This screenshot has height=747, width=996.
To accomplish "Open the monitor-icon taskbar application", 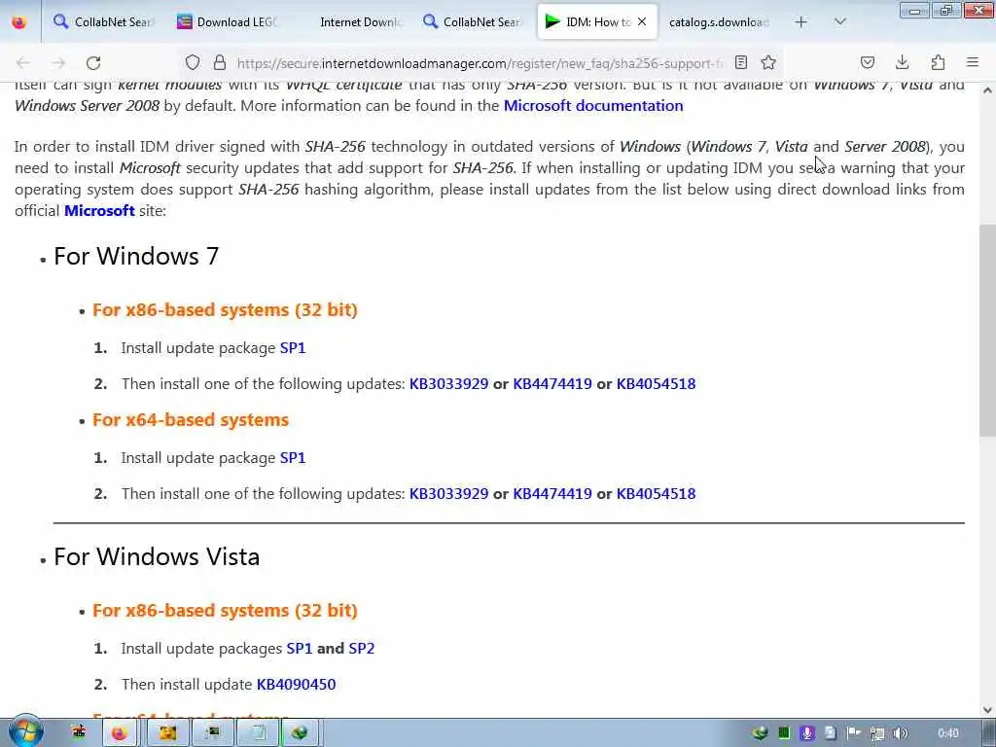I will click(x=213, y=733).
